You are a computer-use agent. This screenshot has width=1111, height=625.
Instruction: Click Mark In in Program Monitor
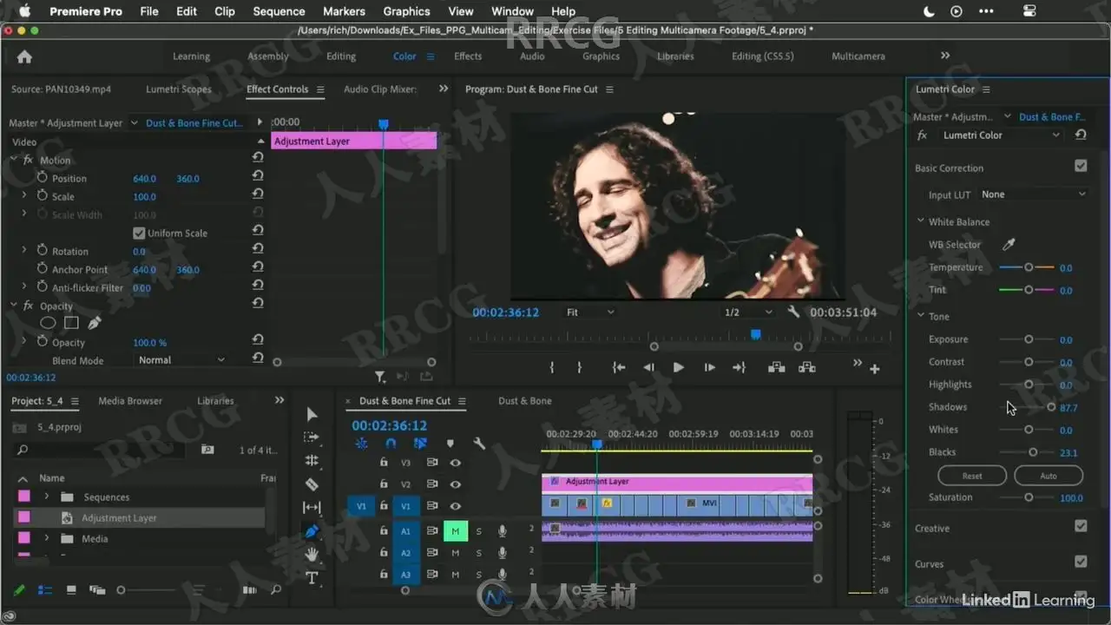click(551, 368)
